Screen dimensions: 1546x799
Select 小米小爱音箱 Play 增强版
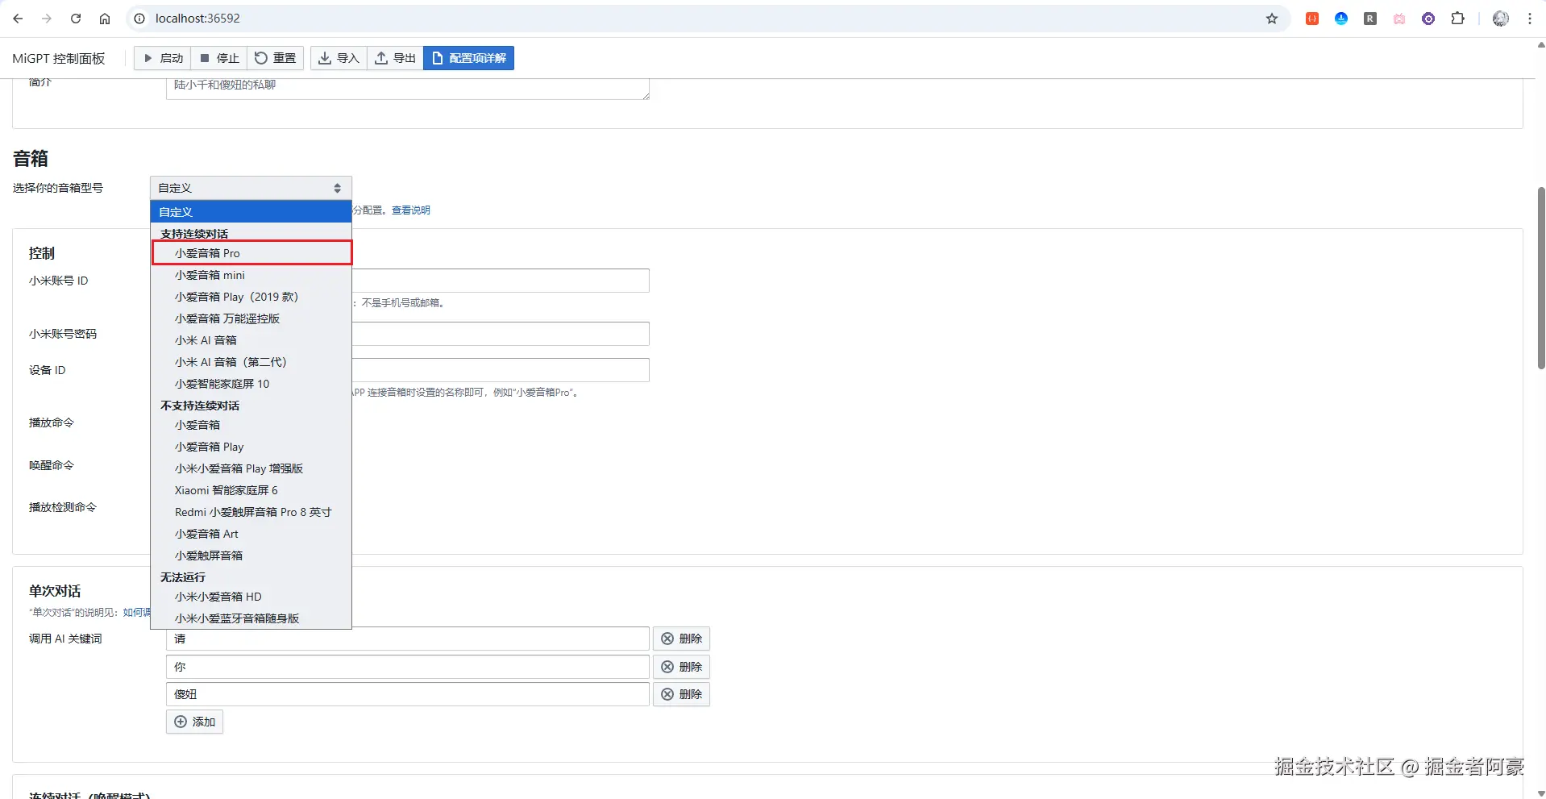(x=251, y=468)
